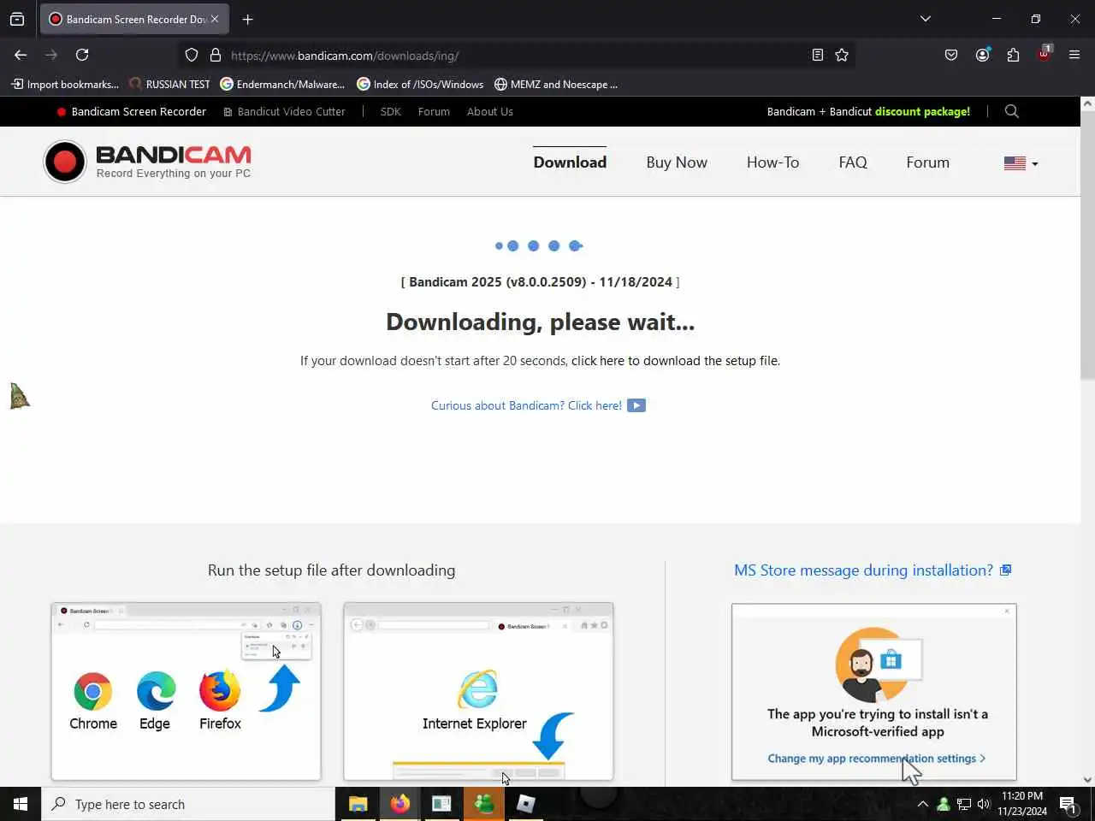Open the FAQ navigation item
The height and width of the screenshot is (821, 1095).
(853, 162)
